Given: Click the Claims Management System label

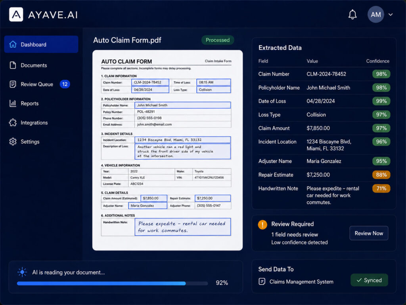Looking at the screenshot, I should pyautogui.click(x=301, y=282).
